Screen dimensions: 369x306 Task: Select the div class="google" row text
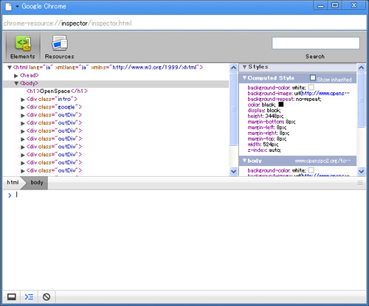click(54, 107)
